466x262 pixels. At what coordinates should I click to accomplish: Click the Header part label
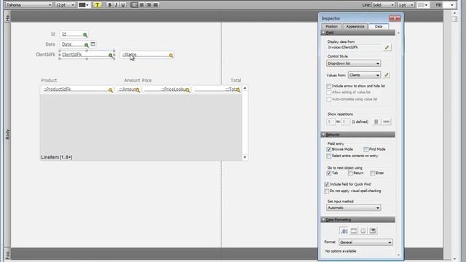7,17
